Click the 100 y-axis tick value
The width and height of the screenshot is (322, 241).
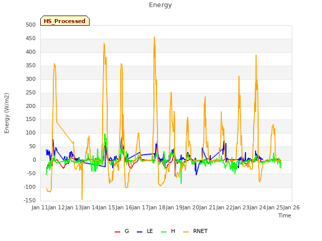(31, 133)
